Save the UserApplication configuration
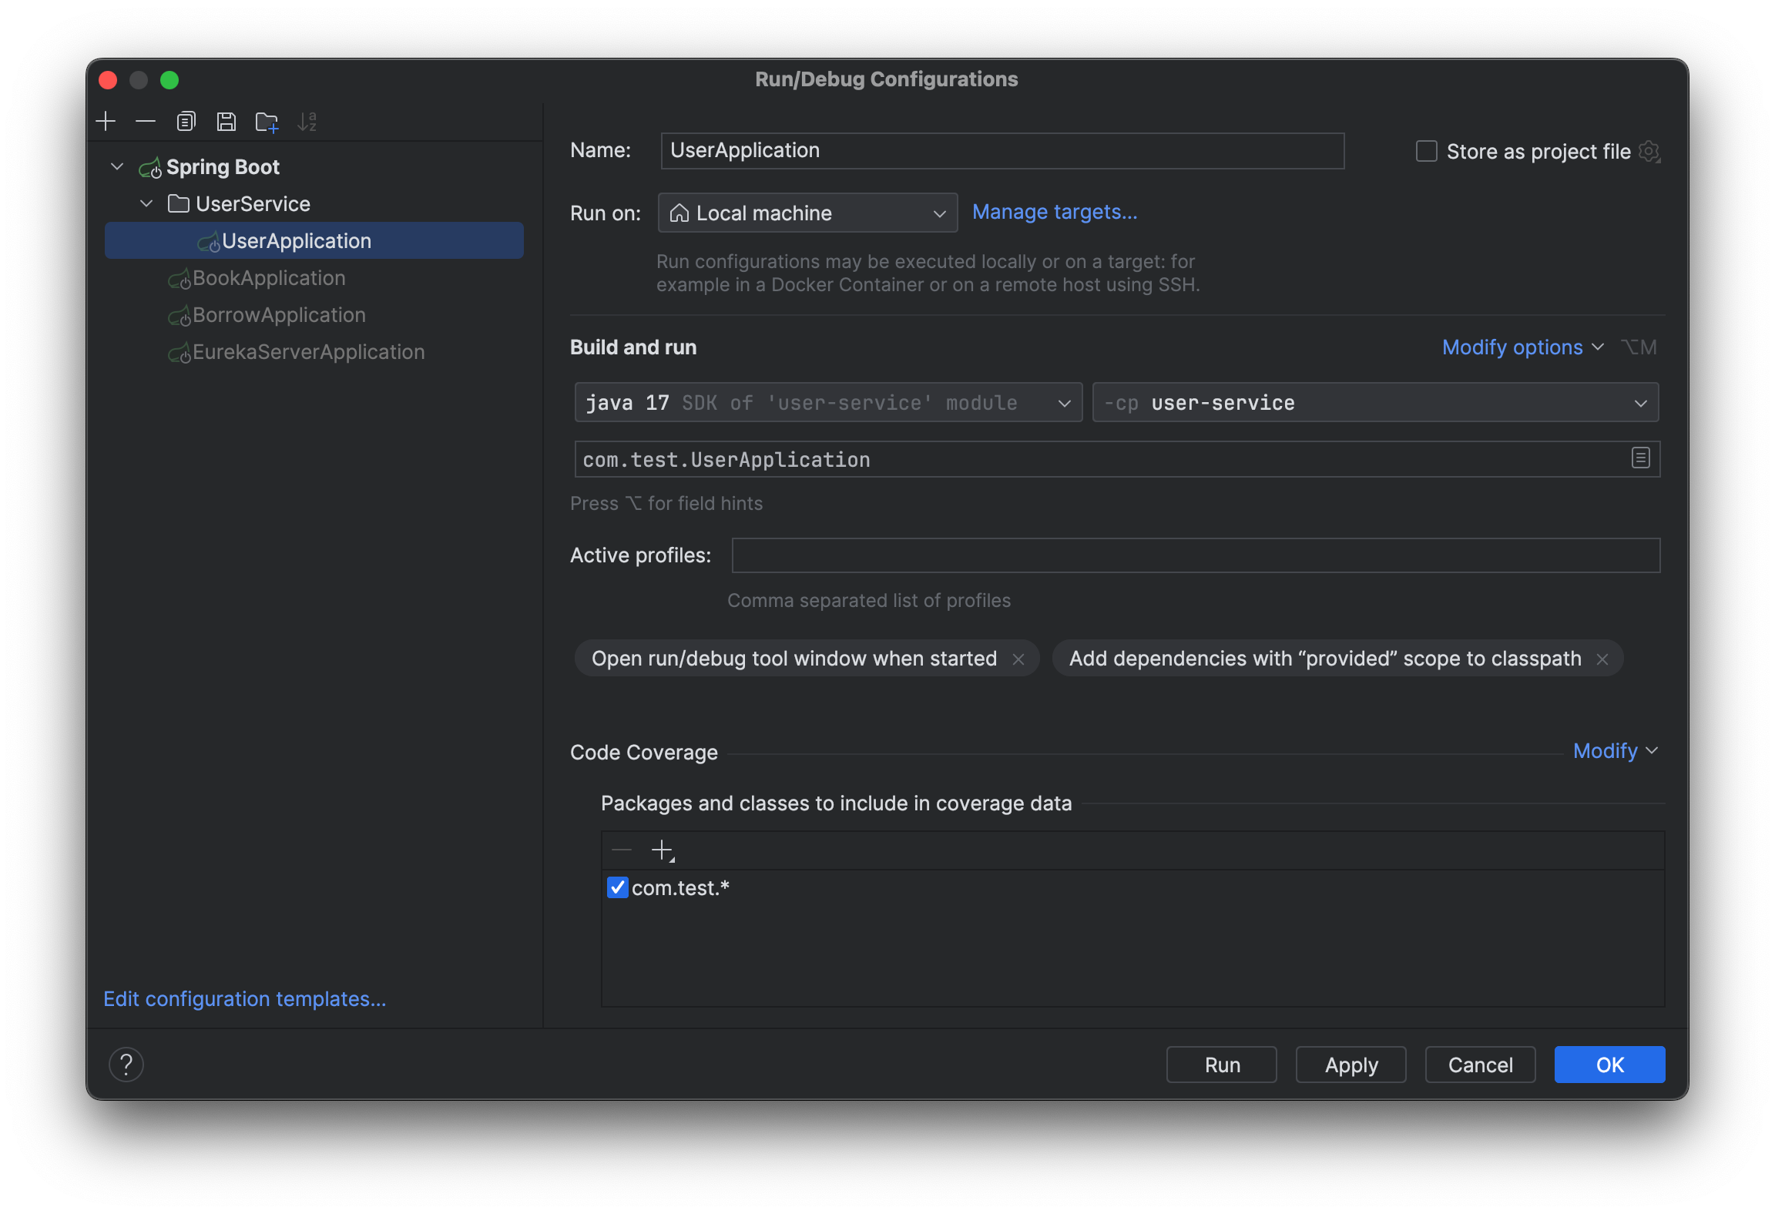This screenshot has height=1214, width=1775. 226,121
